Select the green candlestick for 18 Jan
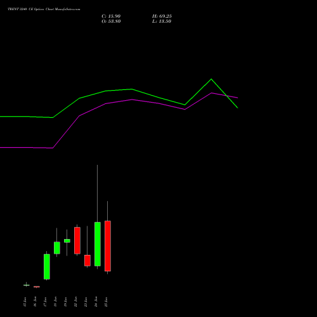Screen dimensions: 317x317 coord(57,248)
